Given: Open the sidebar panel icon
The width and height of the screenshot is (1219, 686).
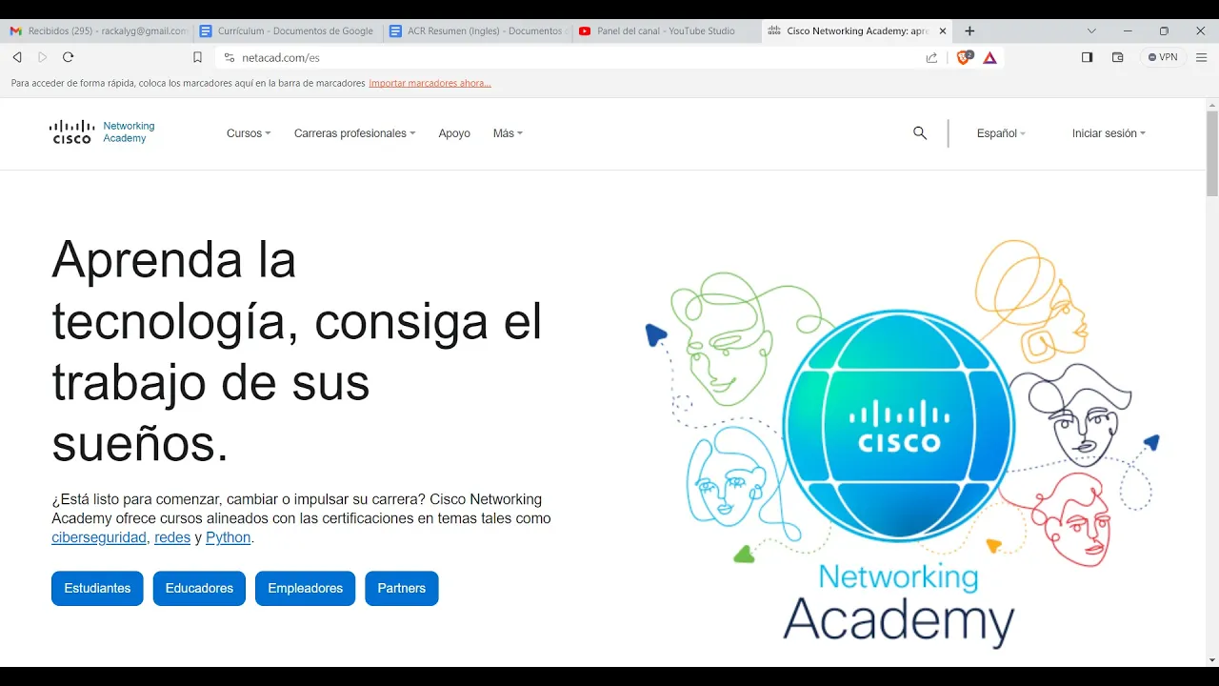Looking at the screenshot, I should coord(1087,57).
